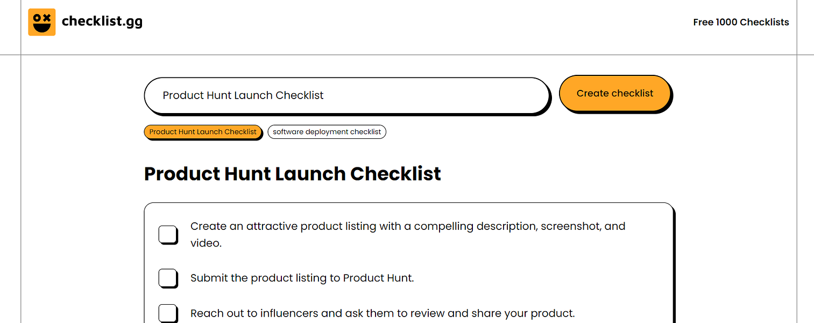
Task: Click the 'Submit the product listing' item text
Action: click(302, 278)
